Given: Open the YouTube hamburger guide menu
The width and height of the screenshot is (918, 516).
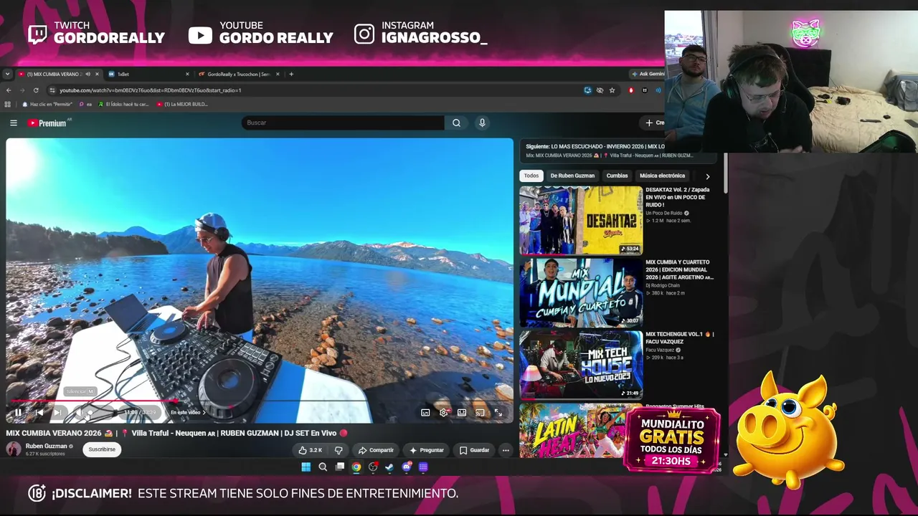Looking at the screenshot, I should point(13,123).
